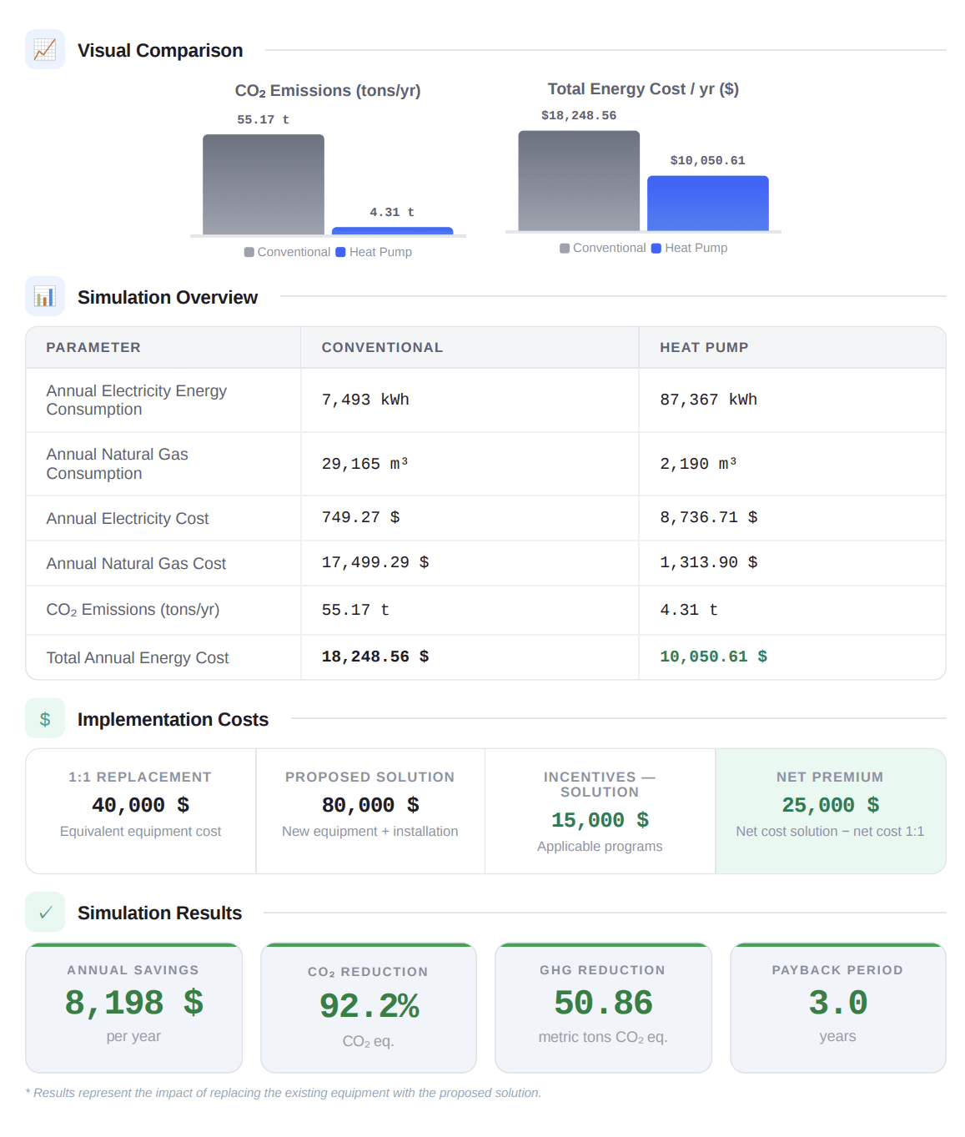This screenshot has height=1137, width=965.
Task: Click the CO₂ Emissions (tons/yr) chart title
Action: (328, 90)
